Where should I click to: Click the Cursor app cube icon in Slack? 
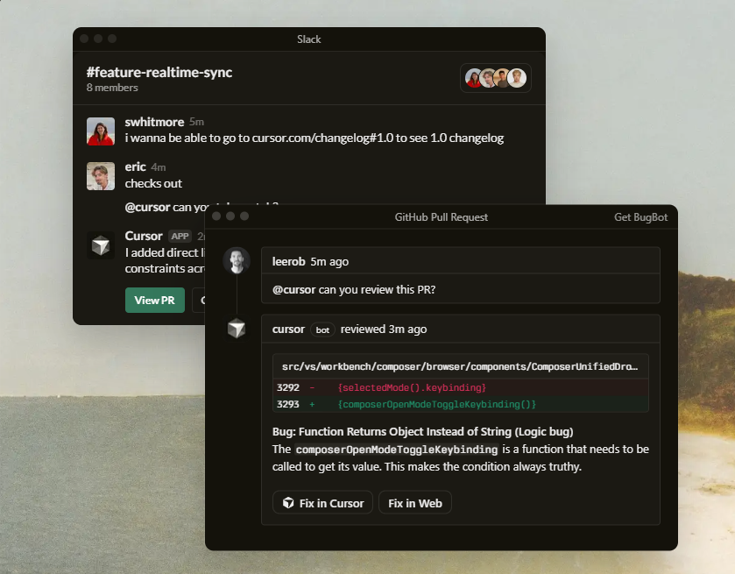coord(101,245)
